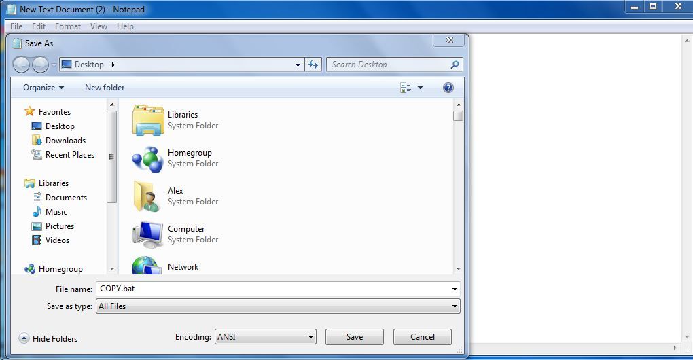693x360 pixels.
Task: Click Notepad text area scrollbar up arrow
Action: click(687, 41)
